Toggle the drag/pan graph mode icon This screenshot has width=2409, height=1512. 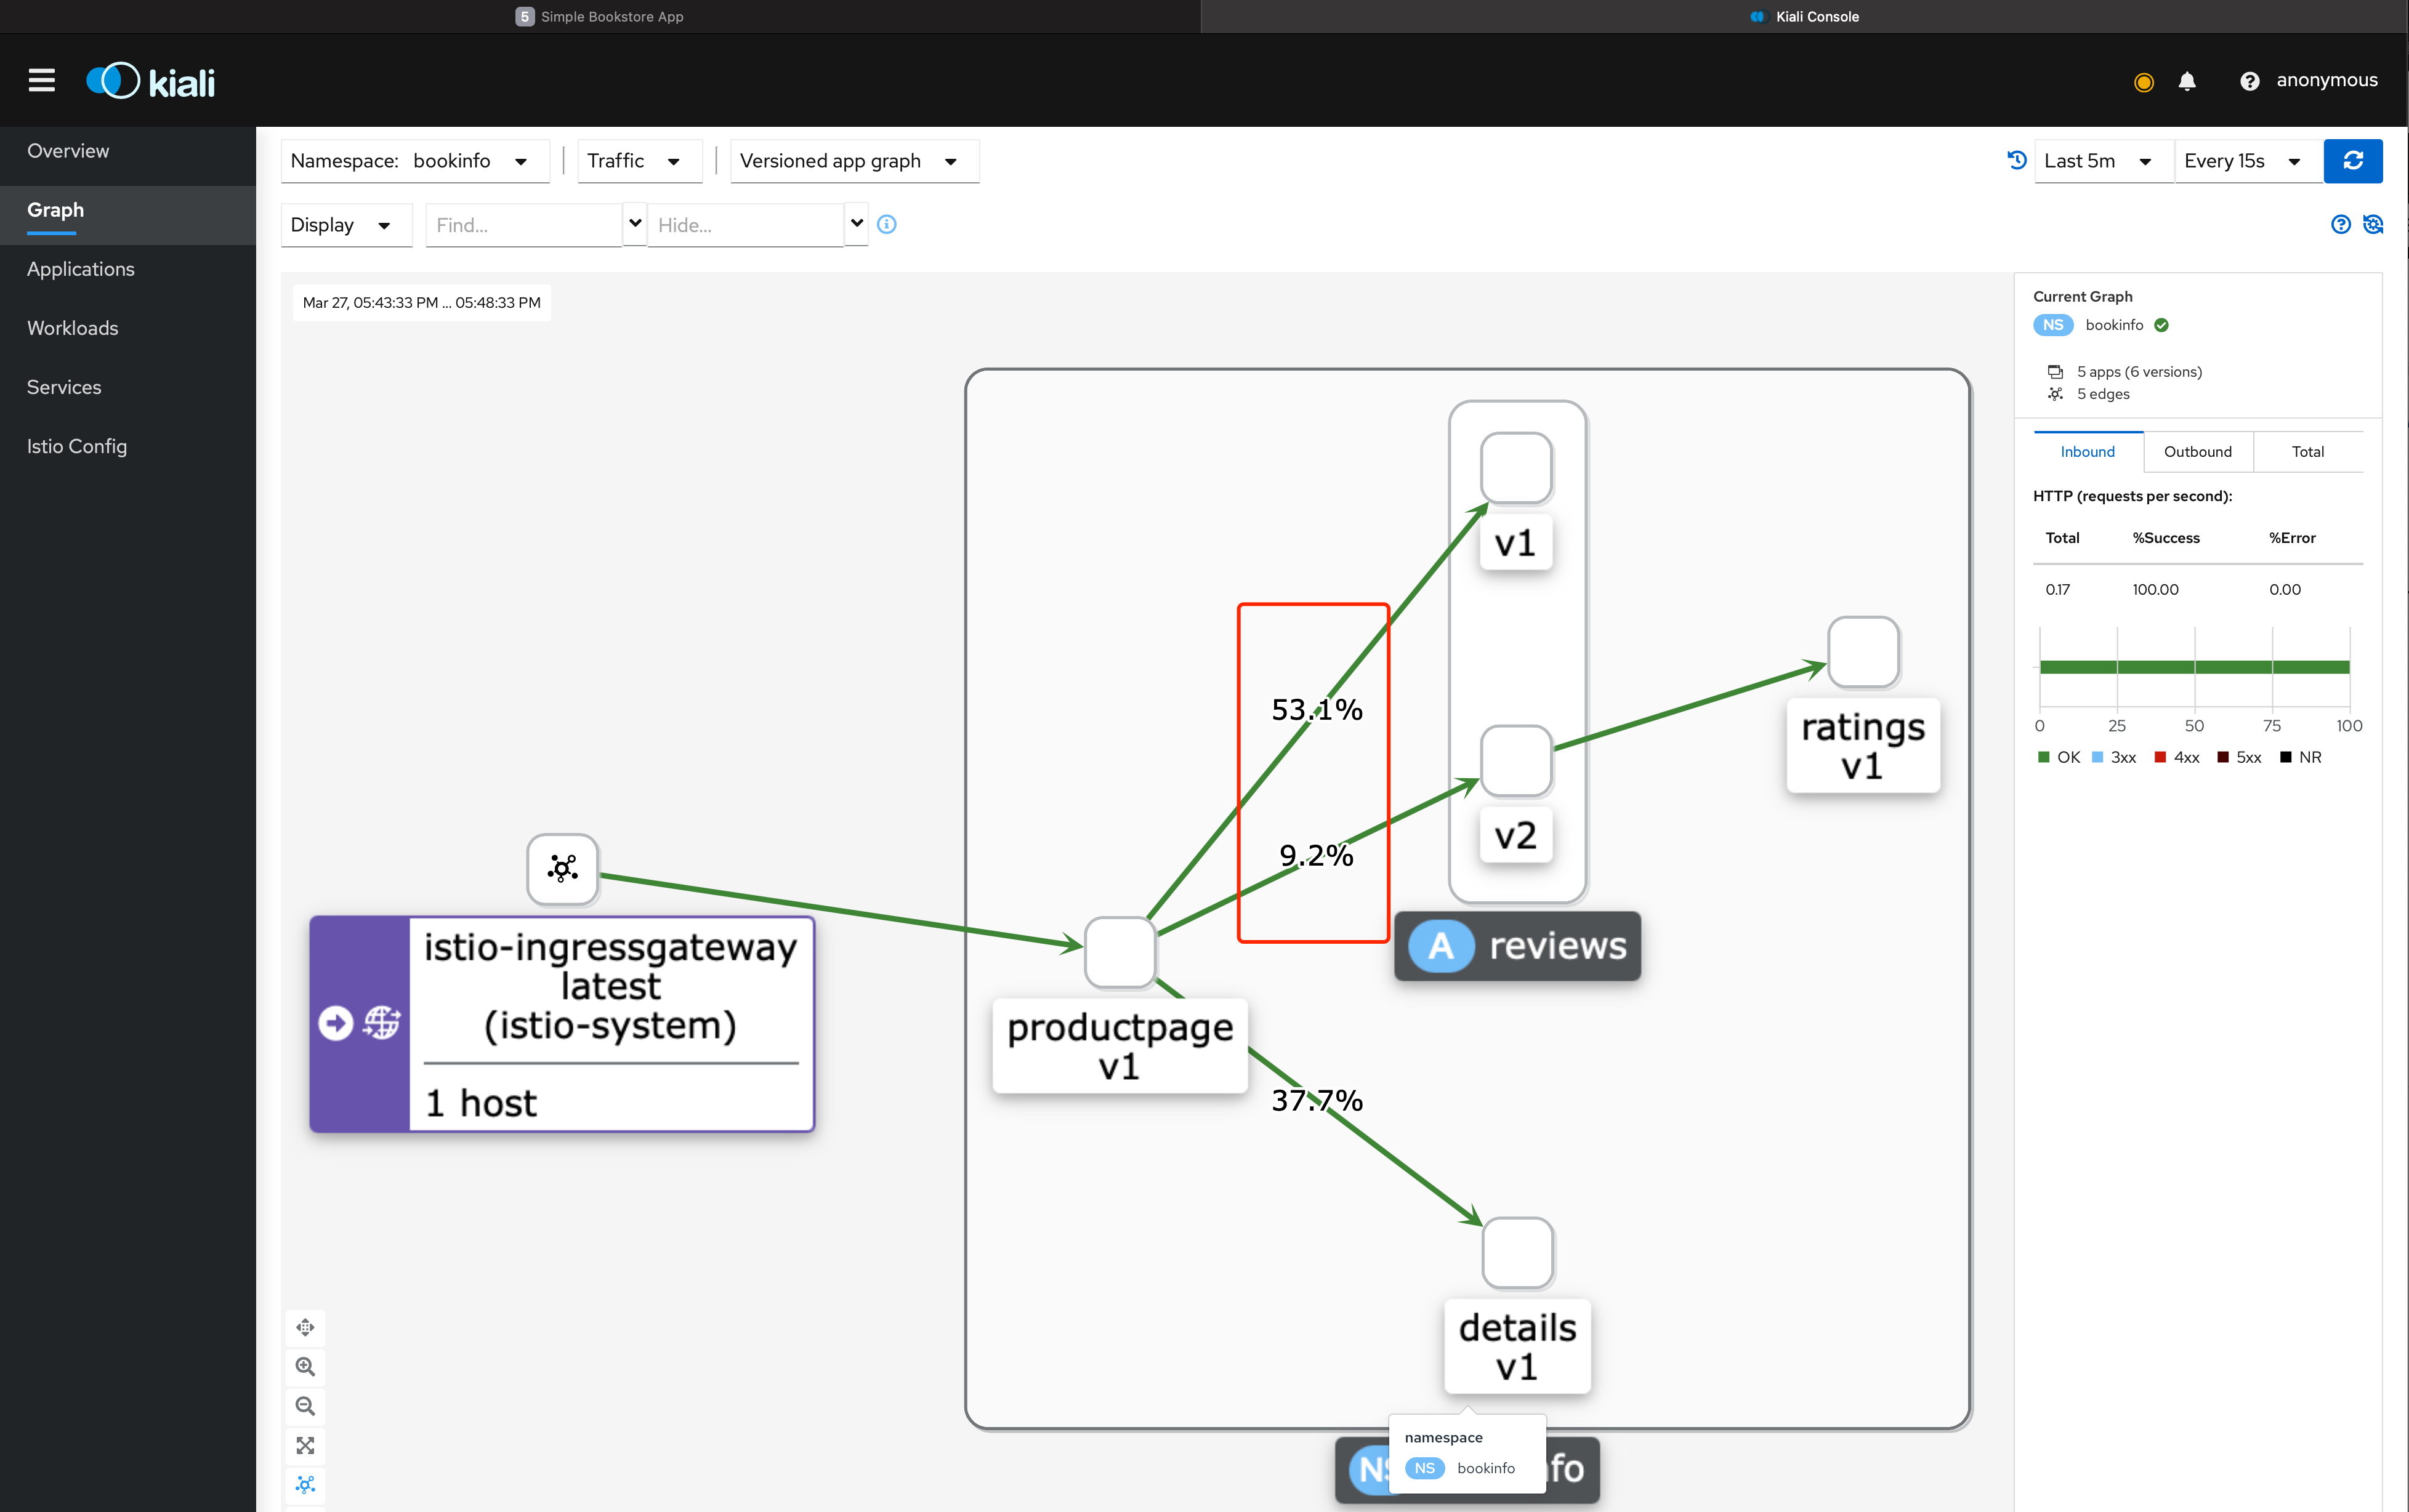click(305, 1327)
